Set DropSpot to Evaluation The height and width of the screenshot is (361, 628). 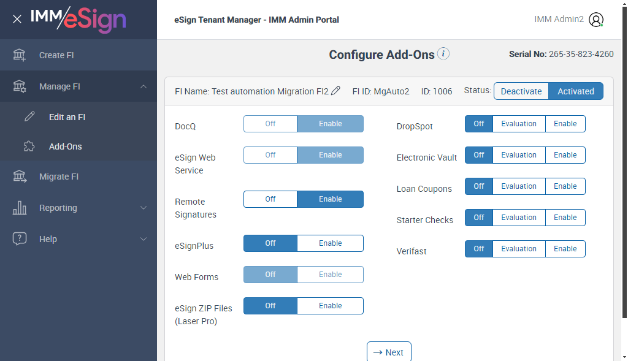(519, 124)
